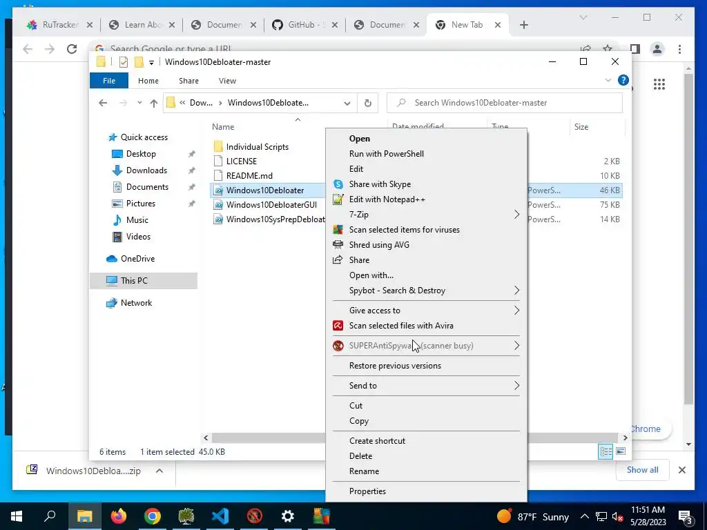Click the Skype icon beside Share with Skype

coord(338,184)
